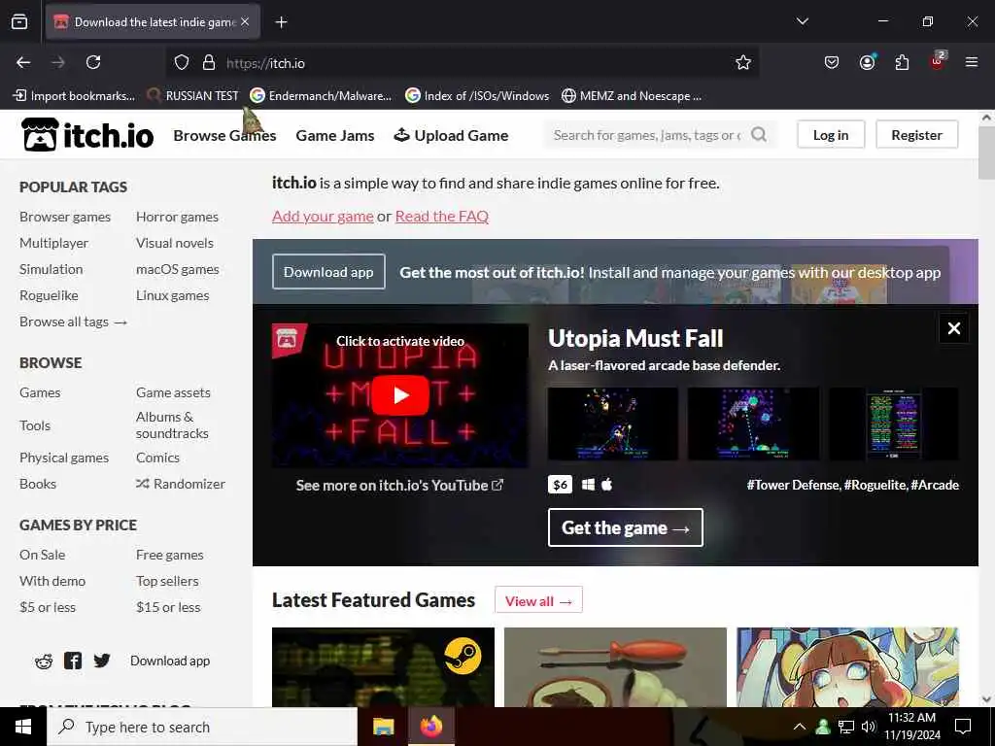The image size is (995, 746).
Task: Open Top sellers link
Action: tap(167, 581)
